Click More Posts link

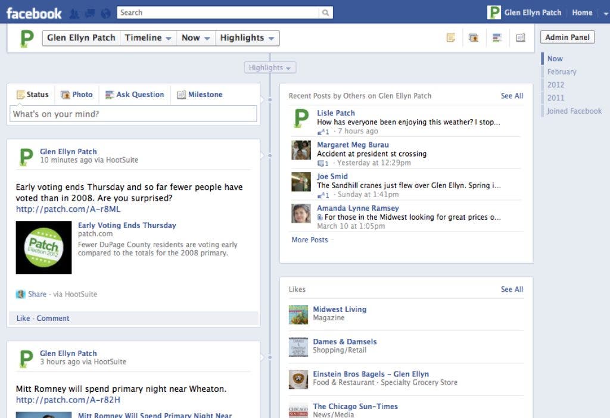310,240
